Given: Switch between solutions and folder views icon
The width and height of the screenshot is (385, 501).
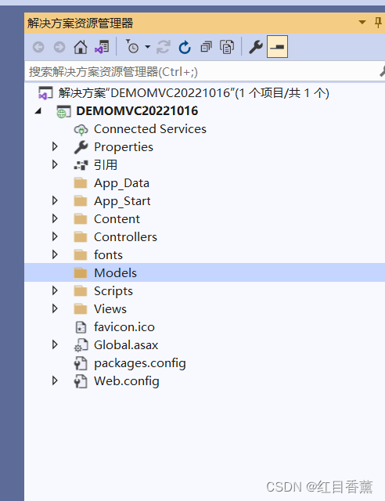Looking at the screenshot, I should pos(102,47).
